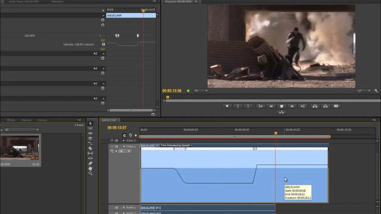Open Program: 0001RJ.MXF tab dropdown arrow

click(196, 1)
